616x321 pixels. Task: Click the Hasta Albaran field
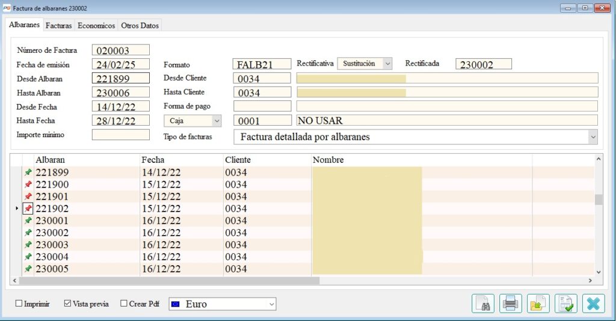[120, 93]
